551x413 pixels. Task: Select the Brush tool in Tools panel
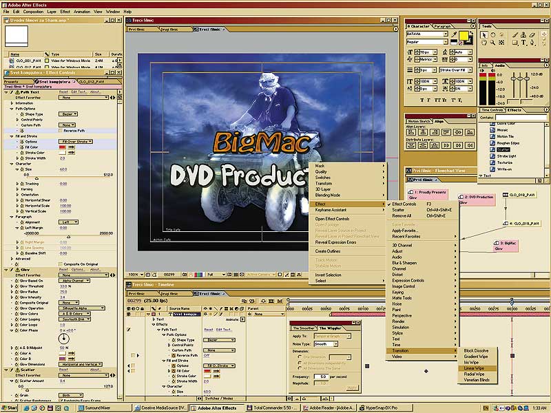pos(515,34)
